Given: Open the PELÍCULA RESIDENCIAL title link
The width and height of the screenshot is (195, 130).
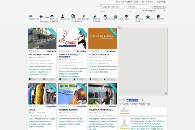Looking at the screenshot, I should pyautogui.click(x=101, y=110).
